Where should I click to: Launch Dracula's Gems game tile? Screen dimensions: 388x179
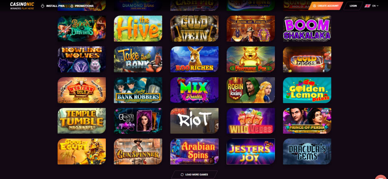[307, 151]
